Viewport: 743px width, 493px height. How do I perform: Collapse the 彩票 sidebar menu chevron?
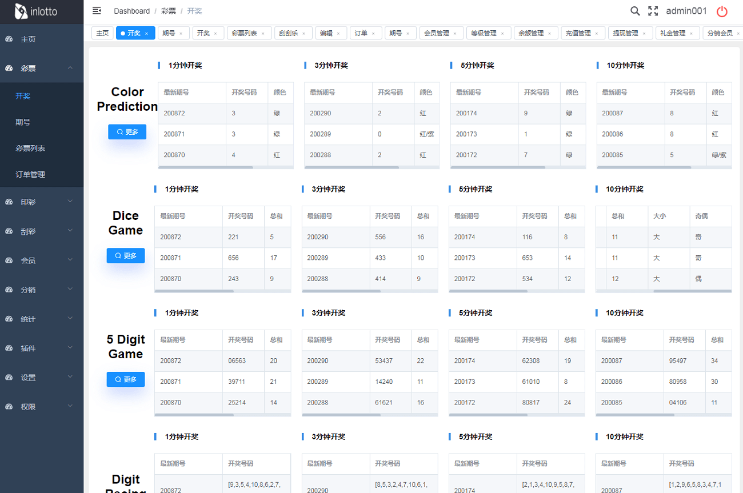[x=70, y=68]
